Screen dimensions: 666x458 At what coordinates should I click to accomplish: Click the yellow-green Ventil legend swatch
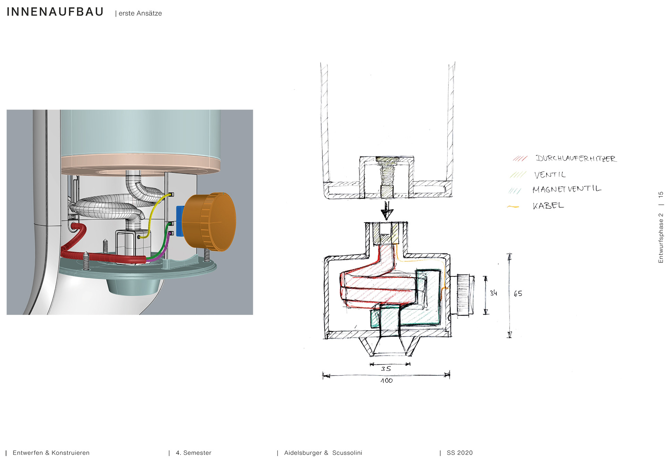518,174
